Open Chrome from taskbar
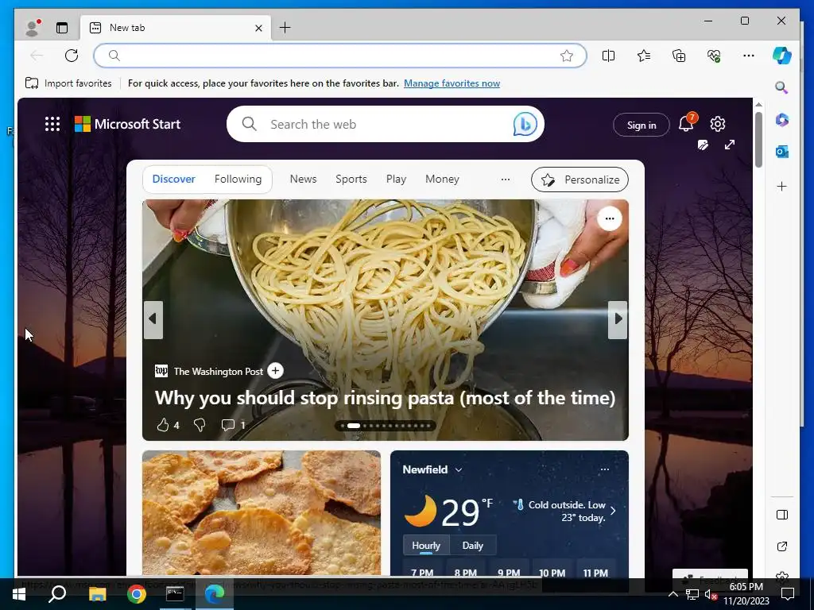The image size is (814, 610). click(137, 594)
